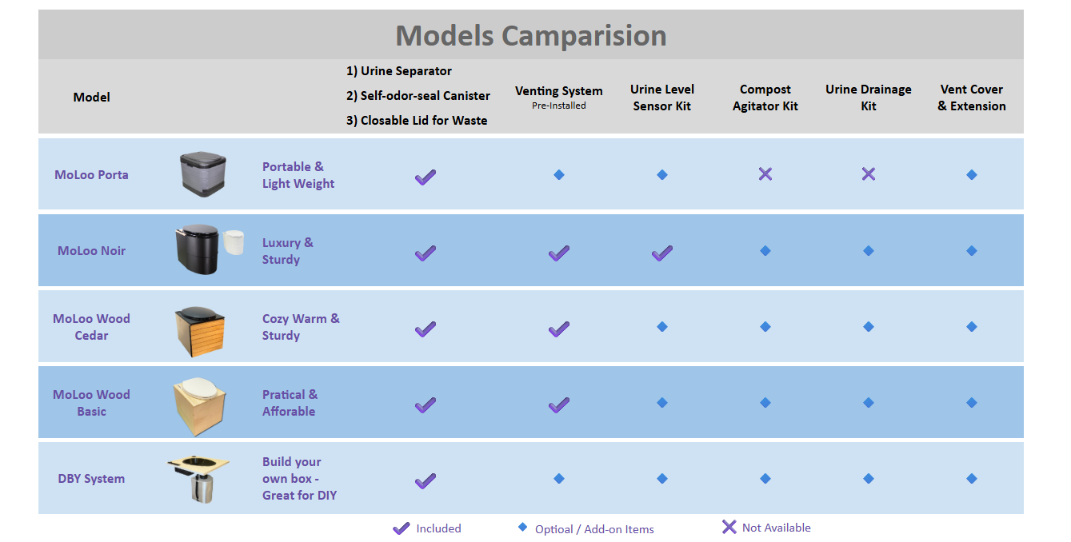Select the MoLoo Noir model name

point(91,250)
